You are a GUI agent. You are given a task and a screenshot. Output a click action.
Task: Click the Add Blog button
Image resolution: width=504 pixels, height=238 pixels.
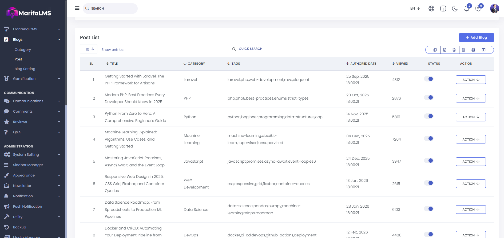click(476, 38)
